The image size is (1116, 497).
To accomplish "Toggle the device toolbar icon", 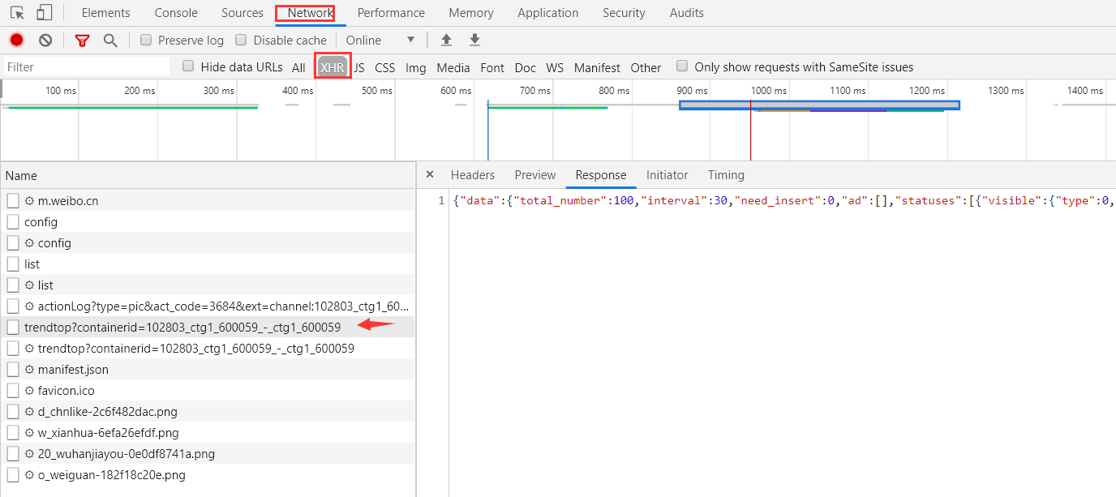I will click(45, 13).
